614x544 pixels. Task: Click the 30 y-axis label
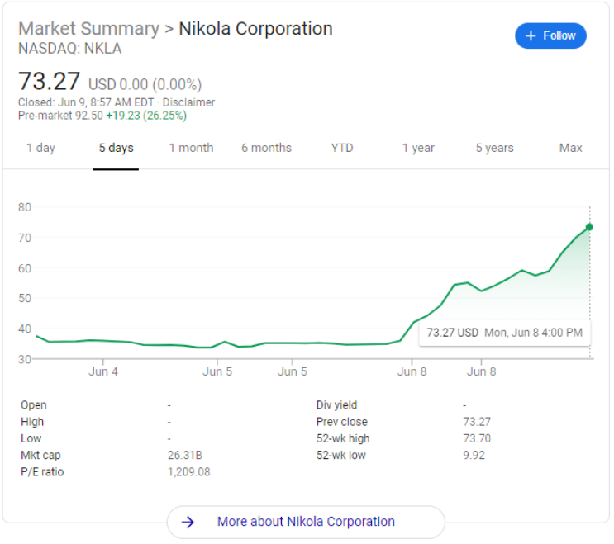pyautogui.click(x=25, y=359)
